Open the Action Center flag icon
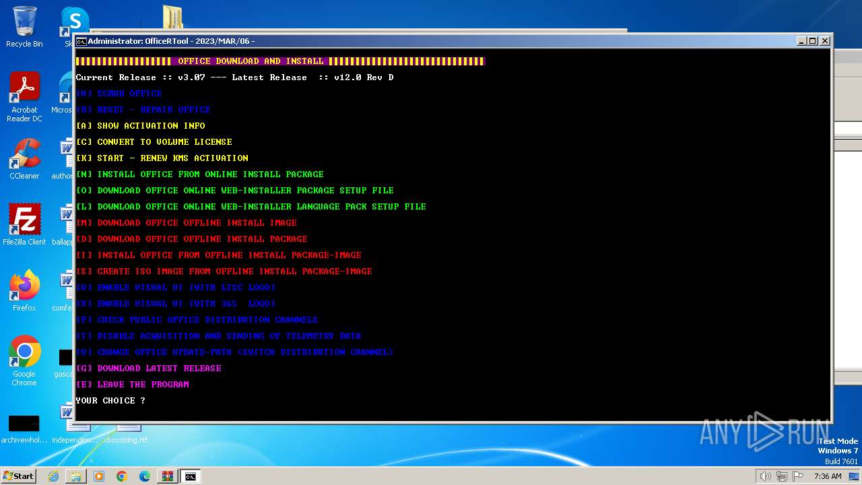 point(799,476)
